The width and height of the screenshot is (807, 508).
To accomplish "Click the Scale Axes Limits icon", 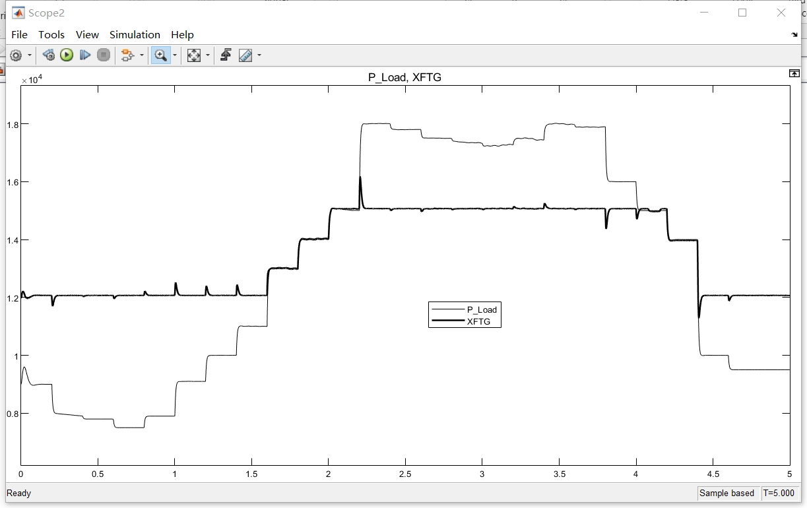I will (x=194, y=55).
